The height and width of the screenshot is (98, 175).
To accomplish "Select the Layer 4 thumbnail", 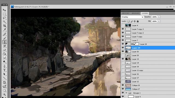I will click(128, 25).
